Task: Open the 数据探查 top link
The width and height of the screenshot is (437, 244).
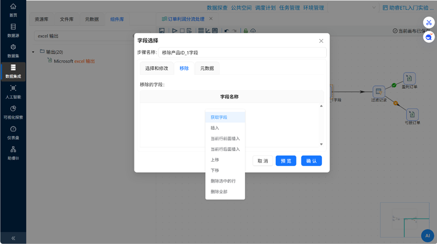Action: [217, 8]
